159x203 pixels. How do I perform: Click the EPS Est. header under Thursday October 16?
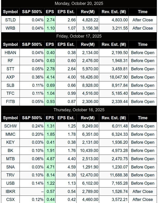[66, 118]
